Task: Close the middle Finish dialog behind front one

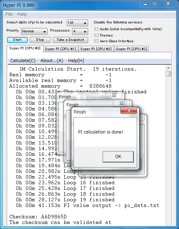Action: [121, 103]
